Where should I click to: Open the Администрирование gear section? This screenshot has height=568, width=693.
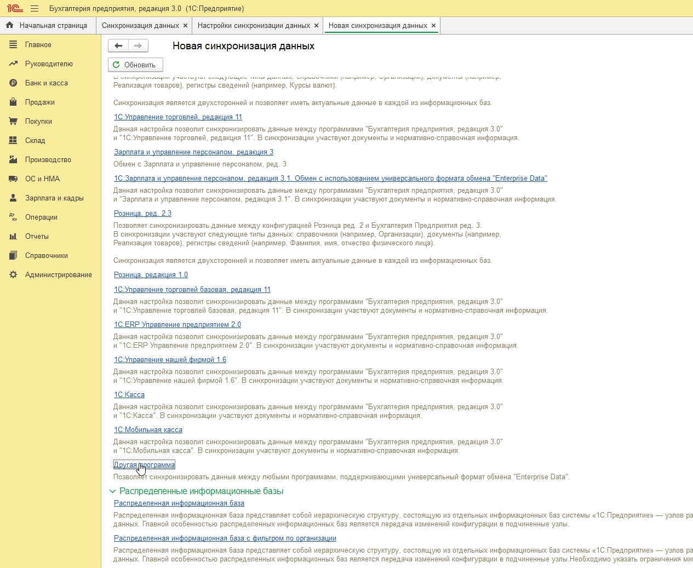pyautogui.click(x=58, y=275)
